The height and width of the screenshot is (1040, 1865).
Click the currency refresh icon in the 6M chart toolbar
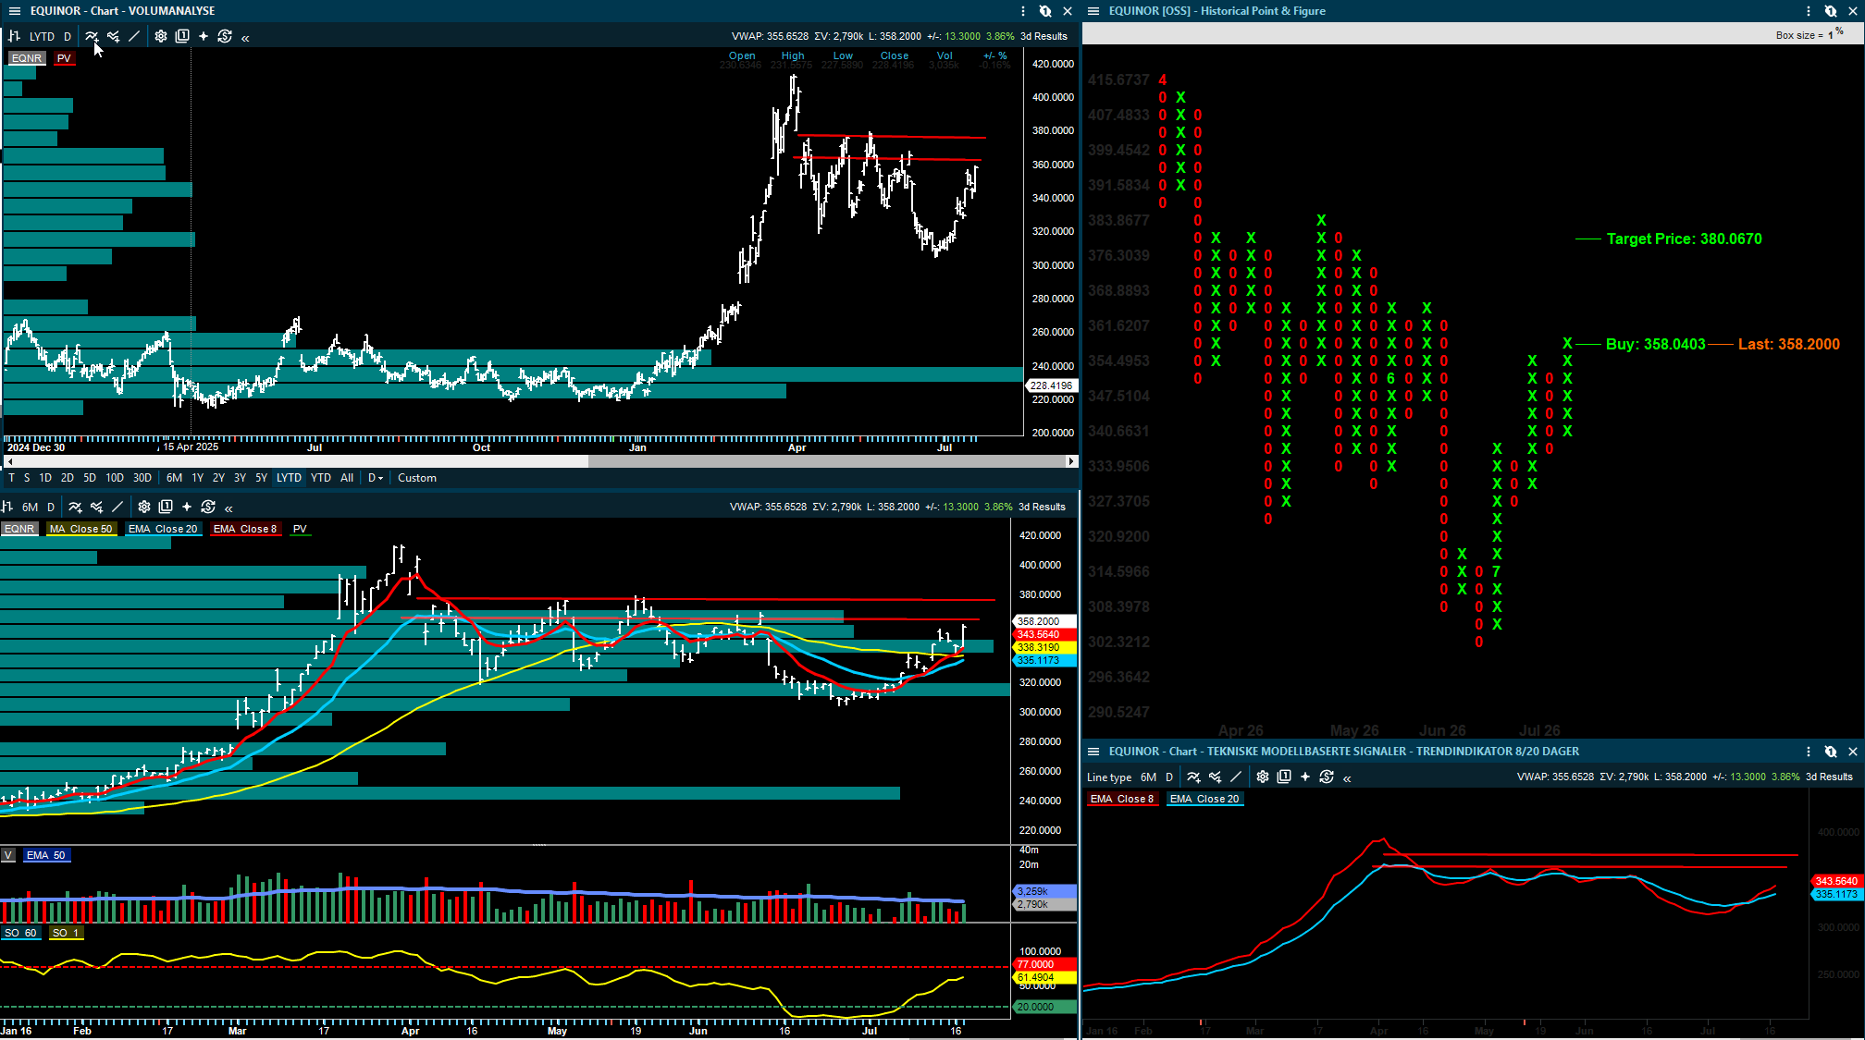208,507
